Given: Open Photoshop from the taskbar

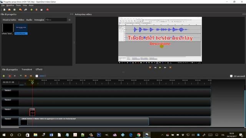Looking at the screenshot, I should click(x=99, y=135).
